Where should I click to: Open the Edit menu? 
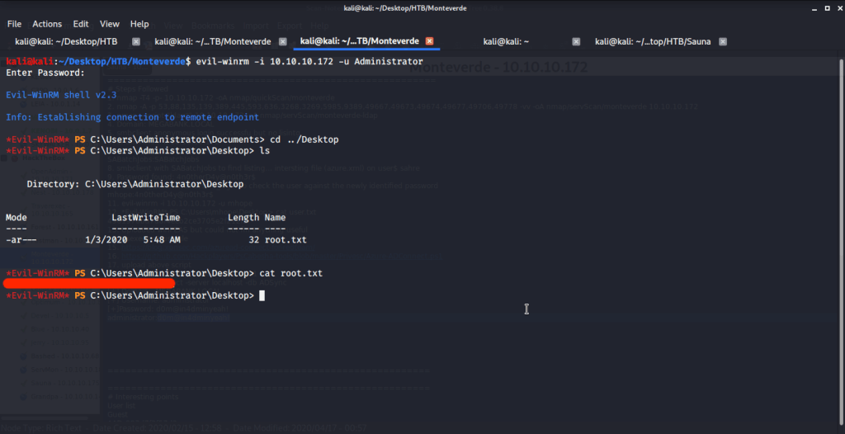81,24
